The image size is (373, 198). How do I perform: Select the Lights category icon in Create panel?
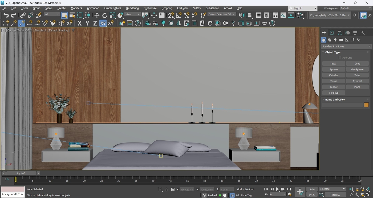[335, 40]
